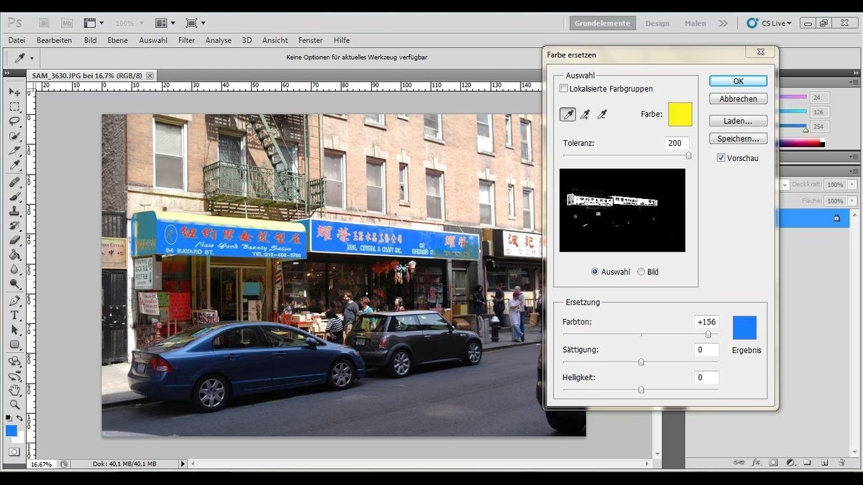The image size is (863, 485).
Task: Open the Filter menu
Action: (x=186, y=40)
